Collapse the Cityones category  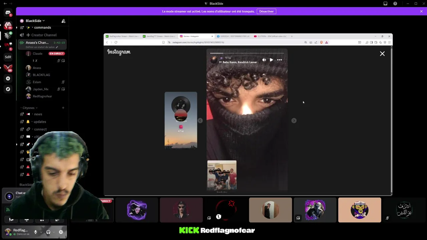[x=30, y=108]
